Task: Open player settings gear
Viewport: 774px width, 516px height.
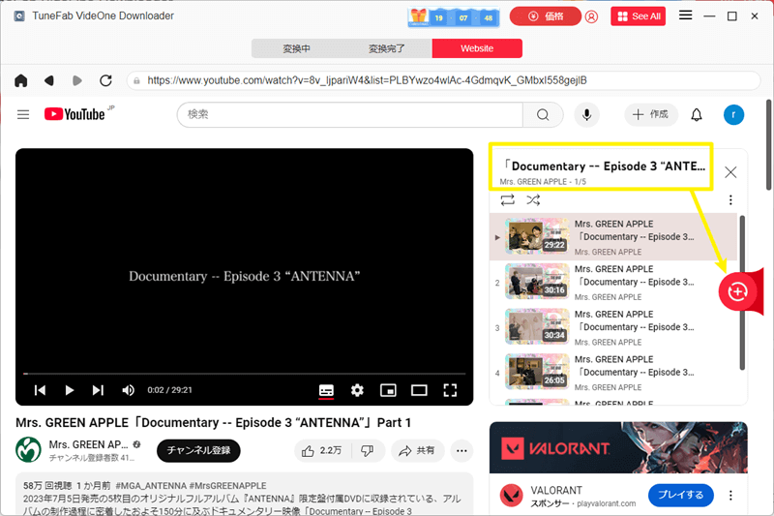Action: pyautogui.click(x=357, y=390)
